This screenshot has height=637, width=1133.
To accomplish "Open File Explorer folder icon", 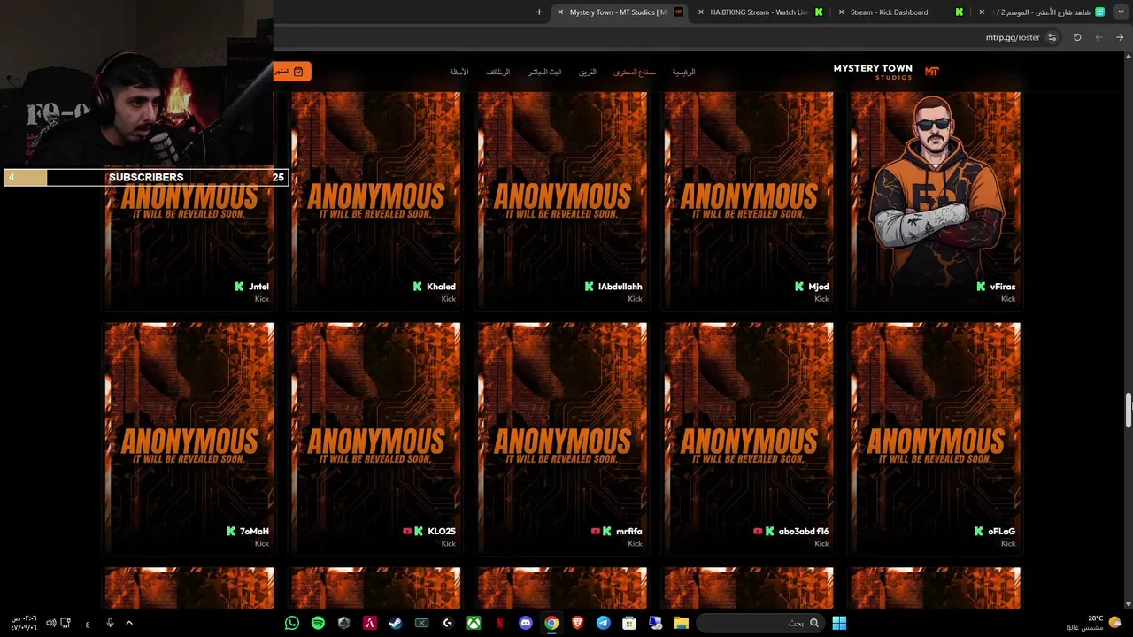I will click(x=682, y=623).
